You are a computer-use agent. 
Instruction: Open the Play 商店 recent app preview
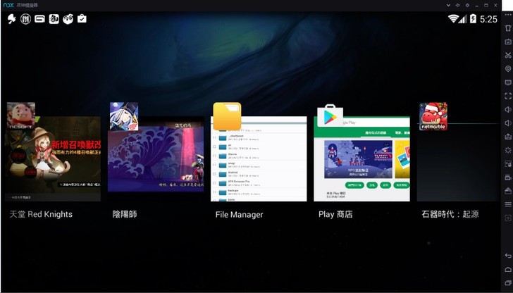[x=362, y=158]
